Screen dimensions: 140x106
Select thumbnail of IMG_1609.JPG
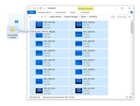tap(39, 81)
